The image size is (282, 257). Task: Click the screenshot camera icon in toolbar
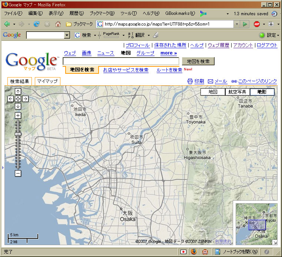coord(271,24)
